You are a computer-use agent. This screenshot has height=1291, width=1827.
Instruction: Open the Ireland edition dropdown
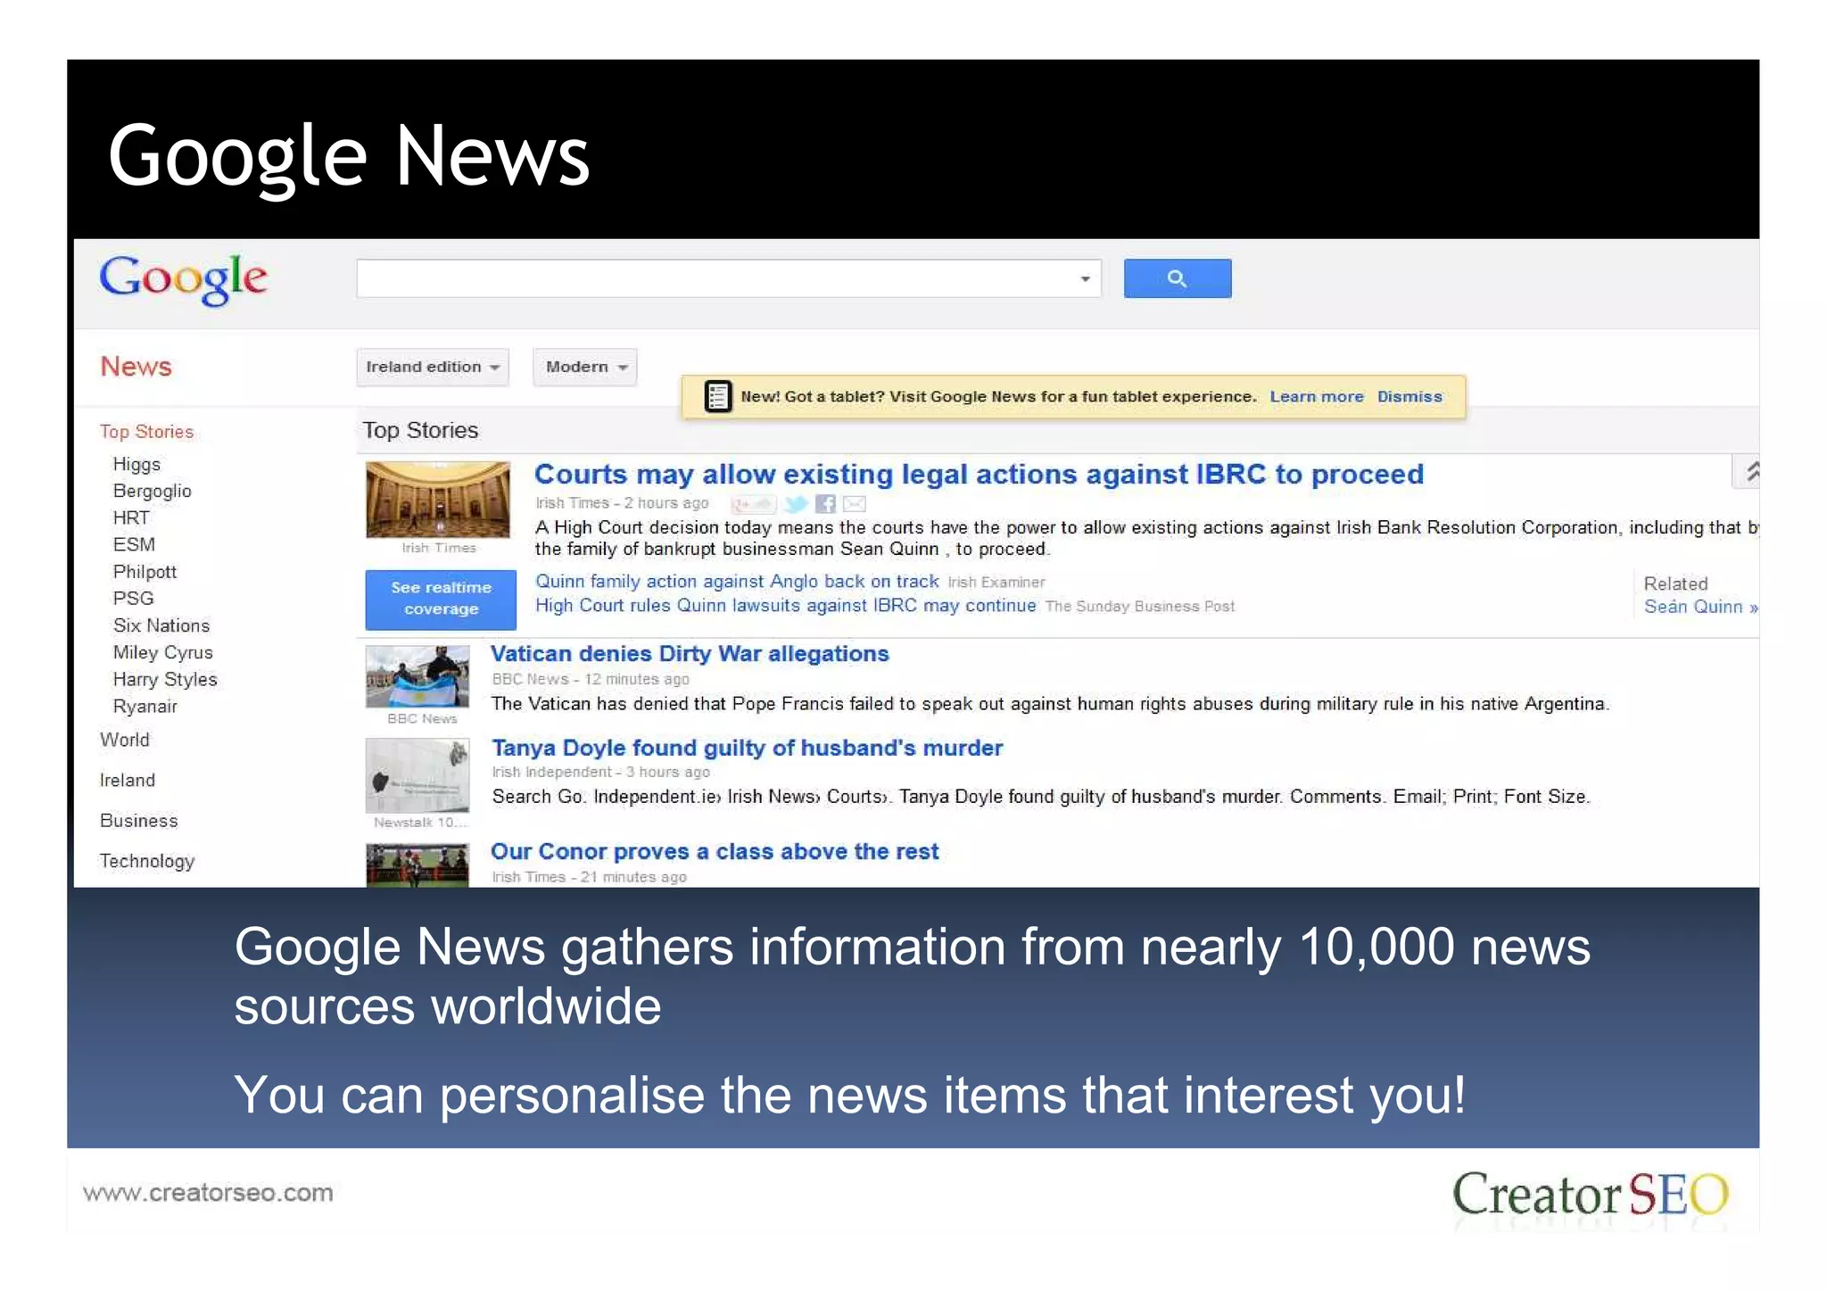433,367
